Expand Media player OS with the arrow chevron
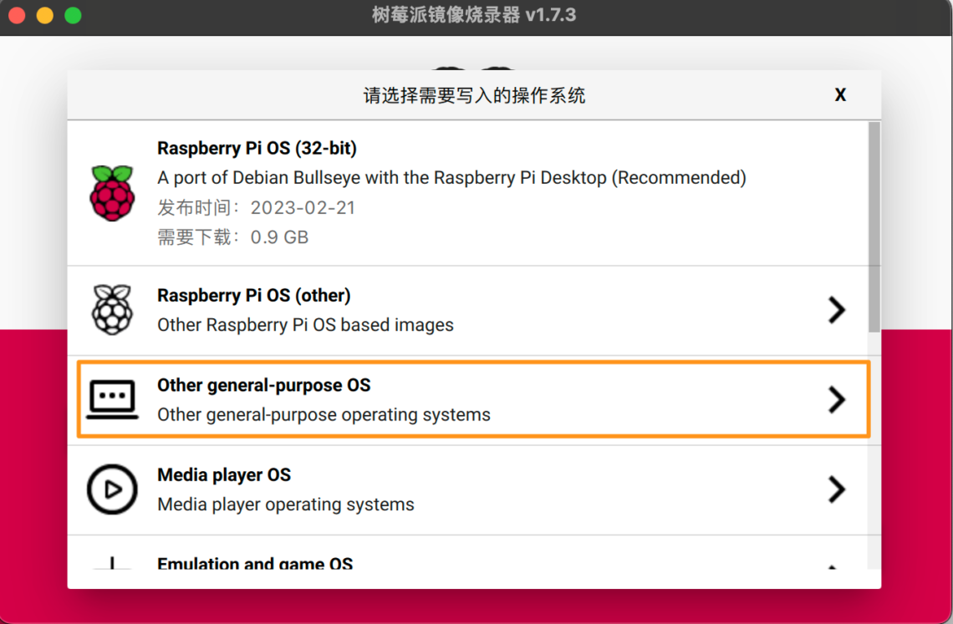Image resolution: width=953 pixels, height=624 pixels. (x=836, y=490)
